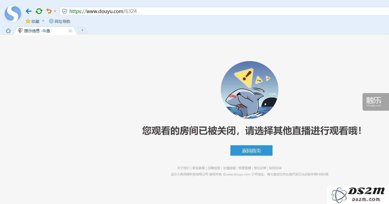
Task: Open 关于我们 footer link
Action: click(183, 168)
